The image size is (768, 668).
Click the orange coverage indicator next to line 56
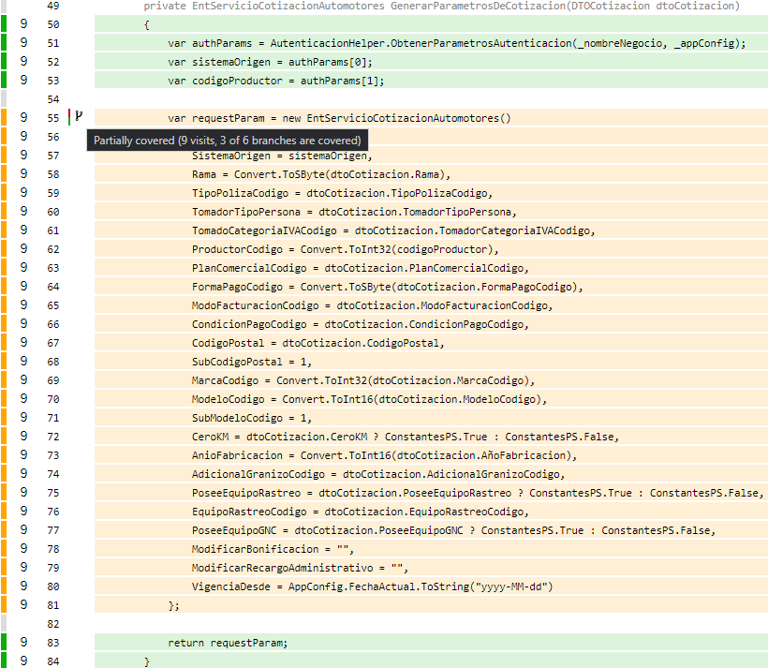click(x=5, y=137)
